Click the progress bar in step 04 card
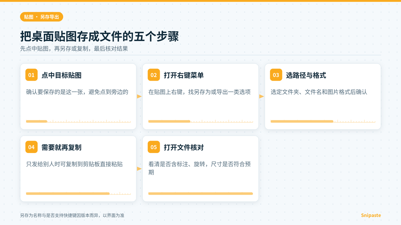The image size is (401, 225). [x=78, y=193]
